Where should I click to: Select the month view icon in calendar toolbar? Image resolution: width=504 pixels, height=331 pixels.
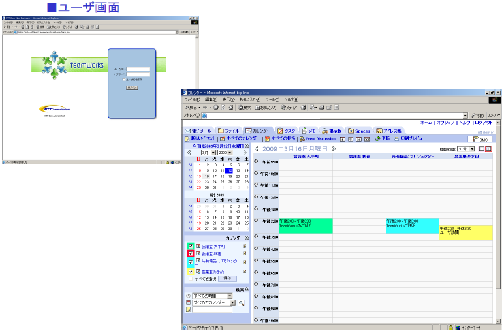click(x=358, y=140)
